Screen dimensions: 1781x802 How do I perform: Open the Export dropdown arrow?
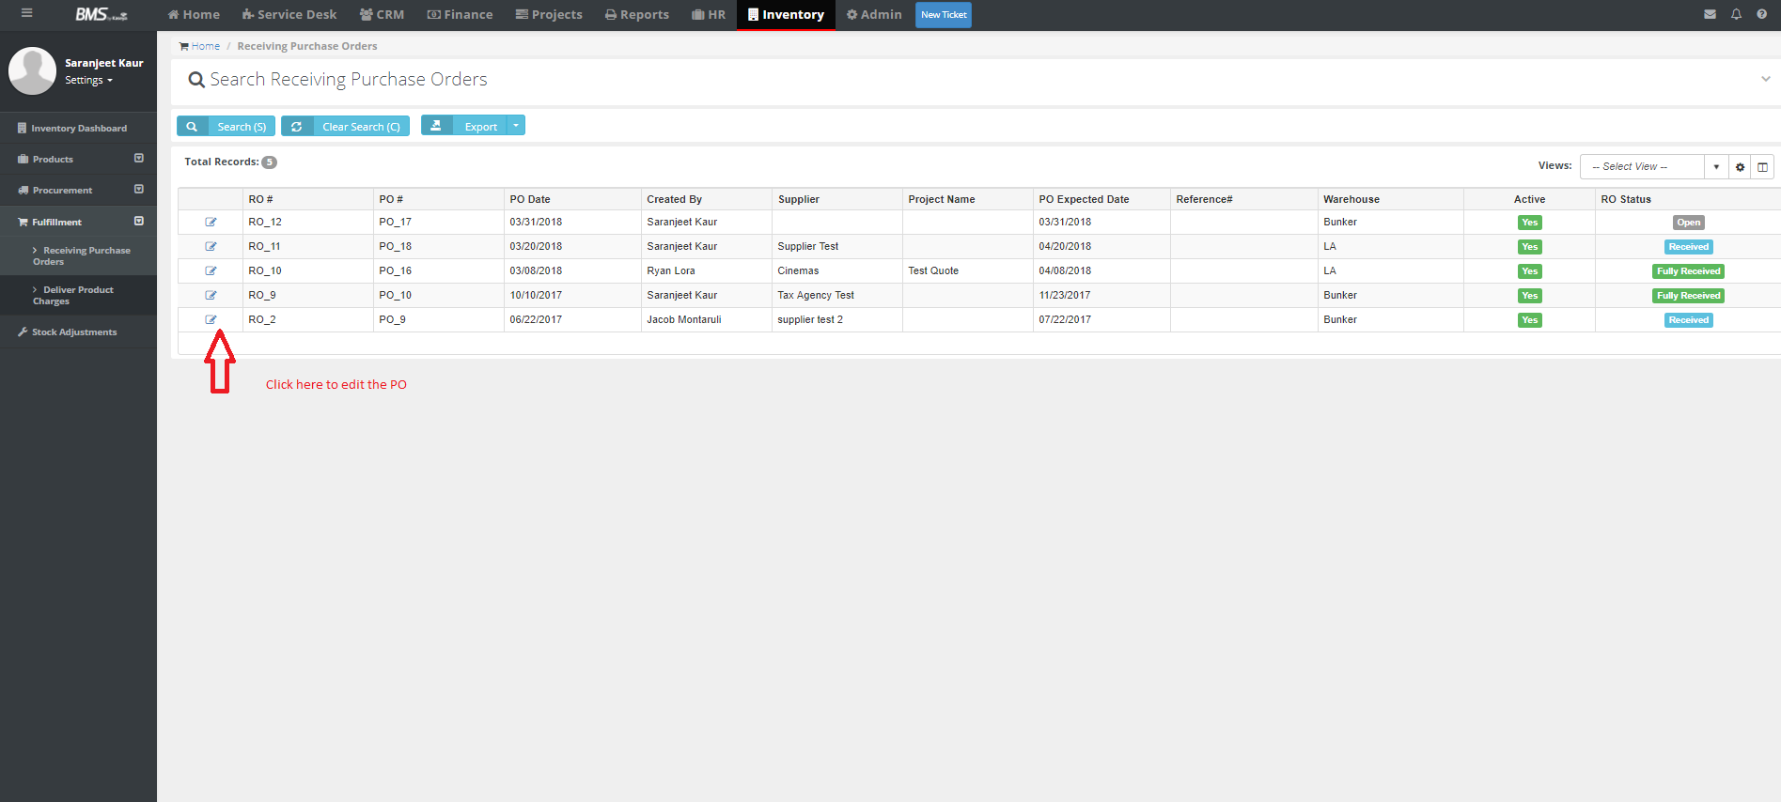click(516, 125)
